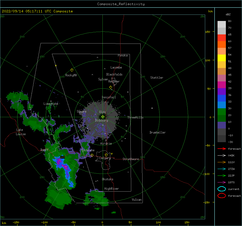Select the Vulcan label
The height and width of the screenshot is (226, 242).
coord(137,200)
